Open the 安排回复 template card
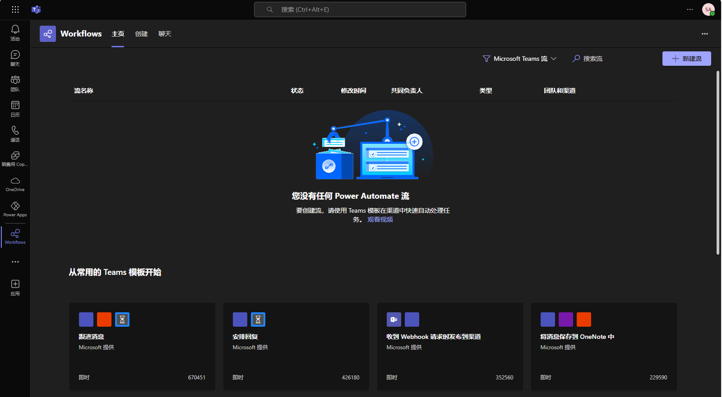 (296, 347)
